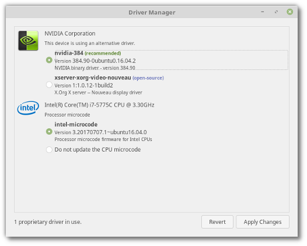The image size is (307, 246).
Task: Click the NVIDIA Corporation device heading
Action: click(70, 33)
